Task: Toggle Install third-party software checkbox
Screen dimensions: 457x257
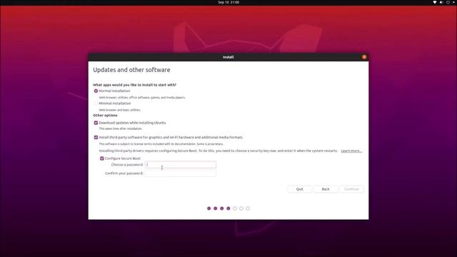Action: pos(96,137)
